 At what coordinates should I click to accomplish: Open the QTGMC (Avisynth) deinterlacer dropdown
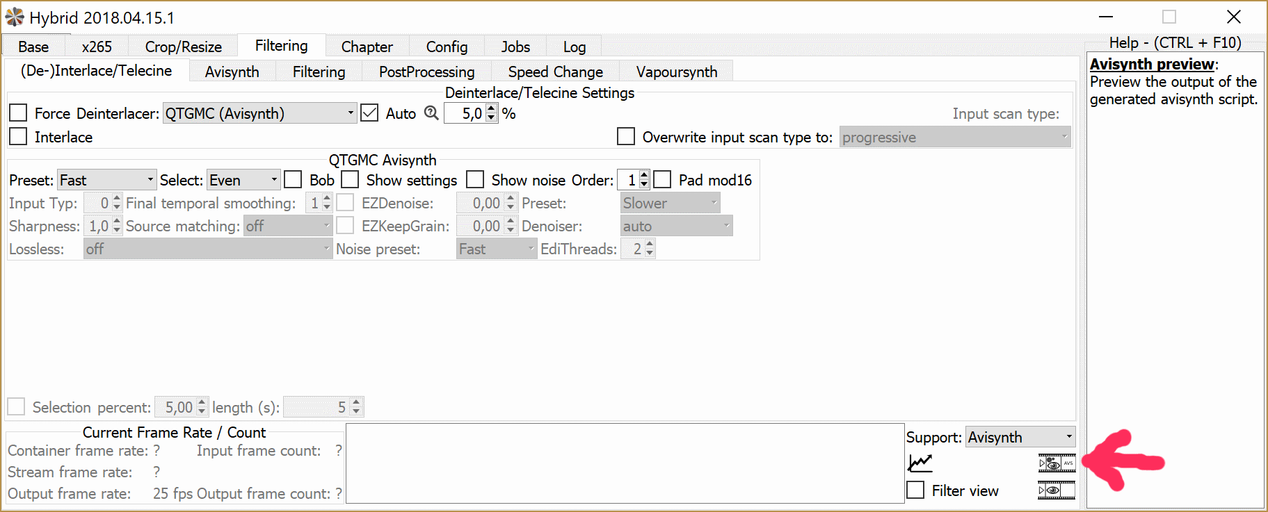point(259,113)
